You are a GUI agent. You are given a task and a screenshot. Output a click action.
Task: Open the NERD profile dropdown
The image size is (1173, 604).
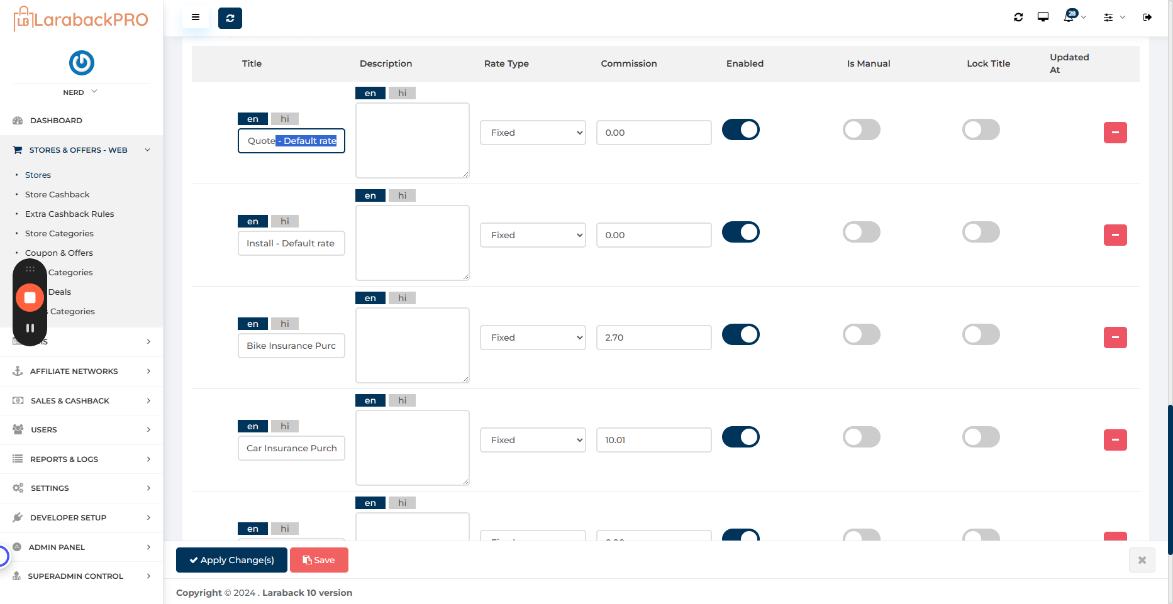[81, 92]
